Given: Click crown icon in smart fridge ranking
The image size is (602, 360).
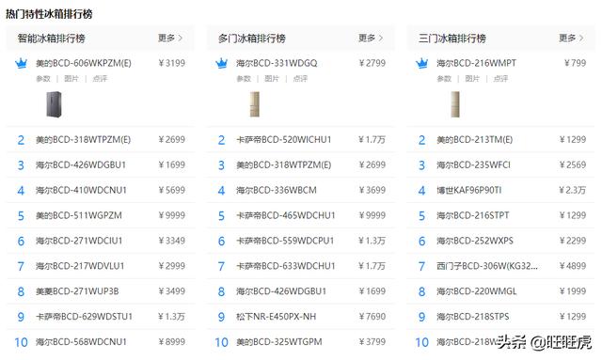Looking at the screenshot, I should coord(21,63).
